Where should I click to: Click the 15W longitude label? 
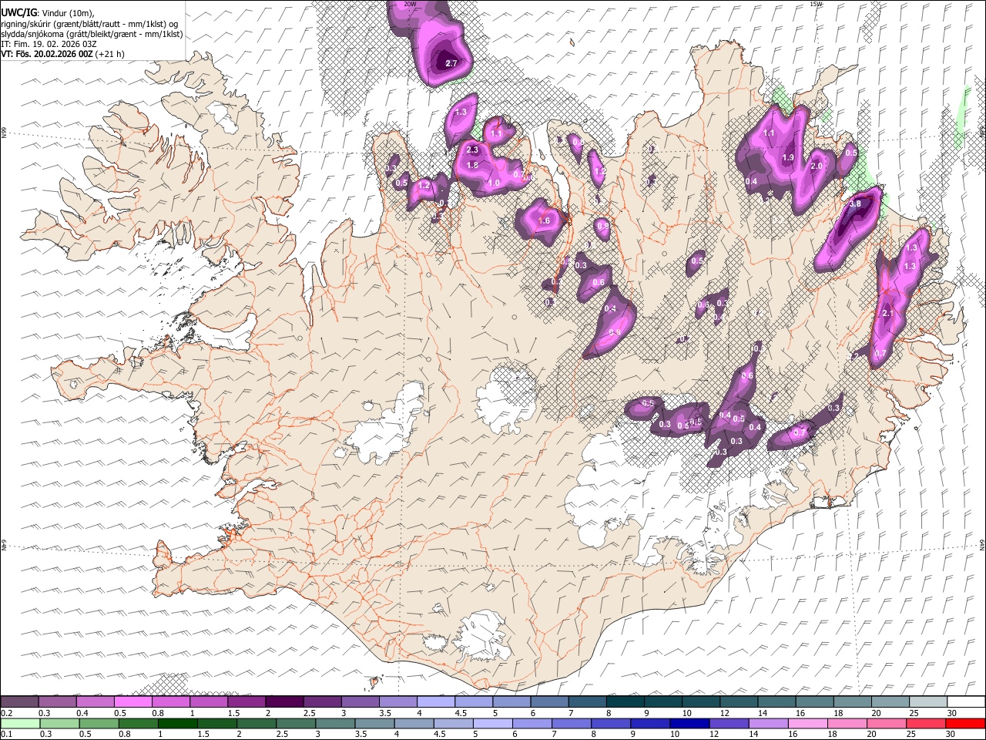point(817,4)
